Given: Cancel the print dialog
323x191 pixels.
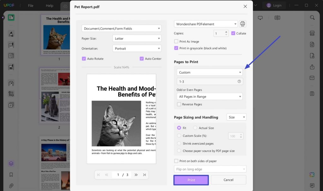Looking at the screenshot, I should pos(228,180).
